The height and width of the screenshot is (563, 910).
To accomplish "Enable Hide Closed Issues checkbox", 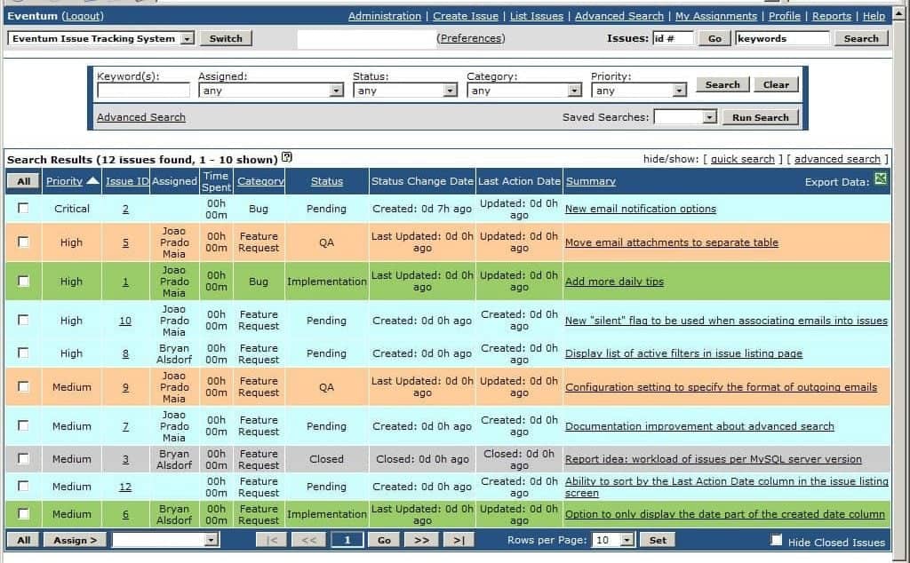I will pyautogui.click(x=776, y=540).
